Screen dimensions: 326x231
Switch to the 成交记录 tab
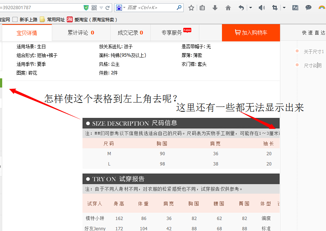[130, 33]
